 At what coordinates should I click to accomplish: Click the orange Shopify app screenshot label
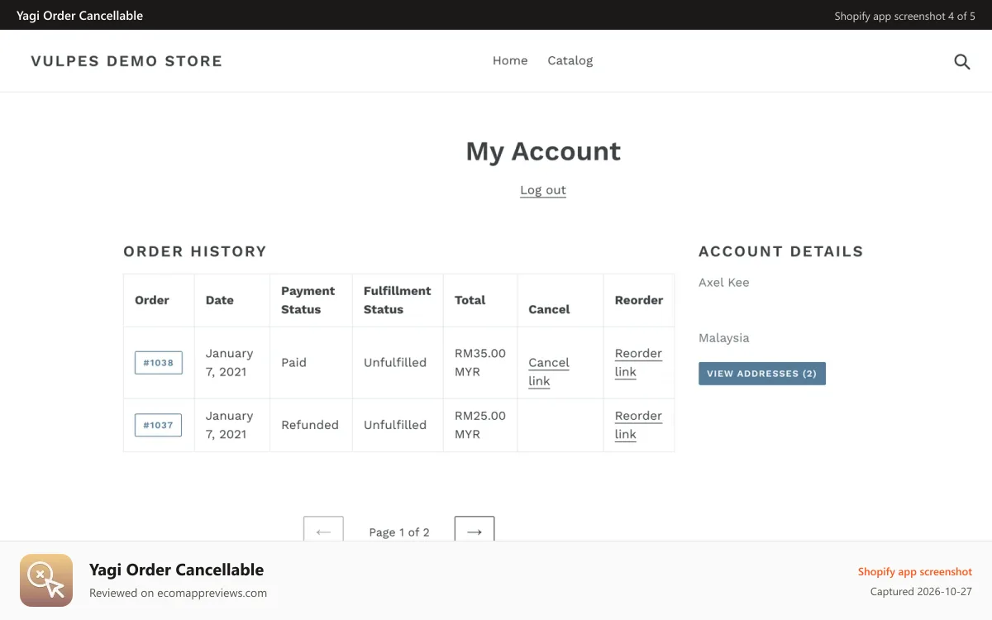click(915, 572)
